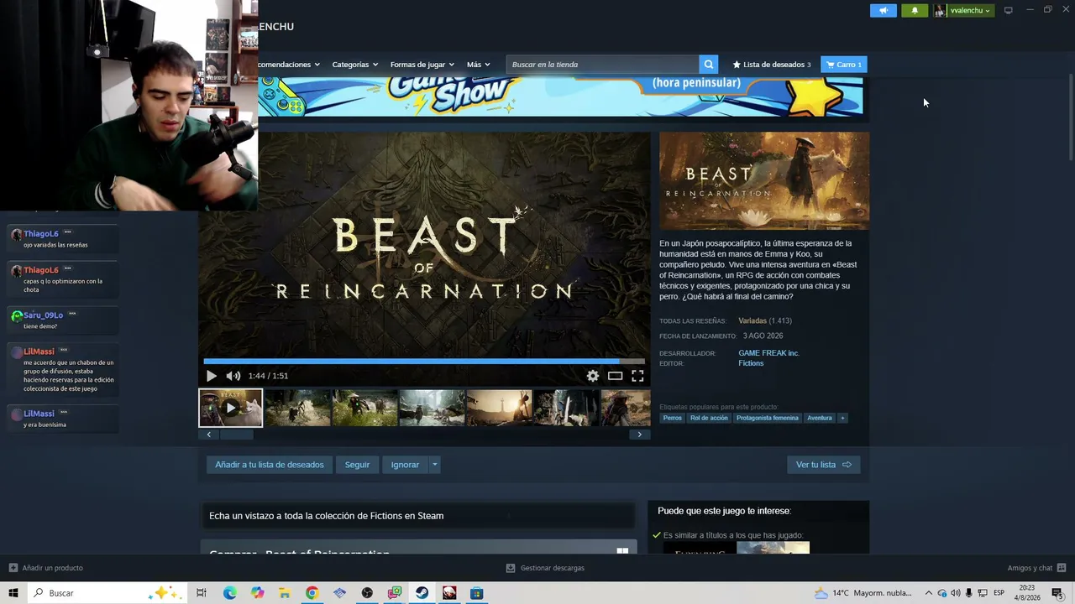Viewport: 1075px width, 604px height.
Task: Open Añadir un producto
Action: (x=46, y=568)
